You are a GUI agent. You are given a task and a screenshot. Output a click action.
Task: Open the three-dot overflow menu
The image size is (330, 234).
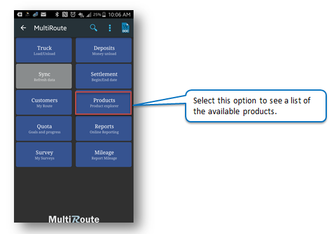click(110, 28)
